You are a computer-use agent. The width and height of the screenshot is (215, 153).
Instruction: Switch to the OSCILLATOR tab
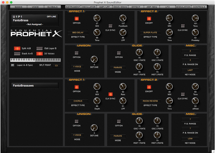89,7
